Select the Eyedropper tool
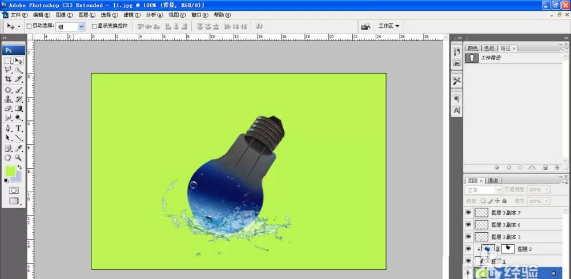Image resolution: width=571 pixels, height=279 pixels. coord(19,148)
